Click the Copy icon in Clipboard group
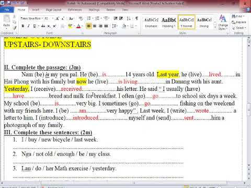 click(15, 22)
